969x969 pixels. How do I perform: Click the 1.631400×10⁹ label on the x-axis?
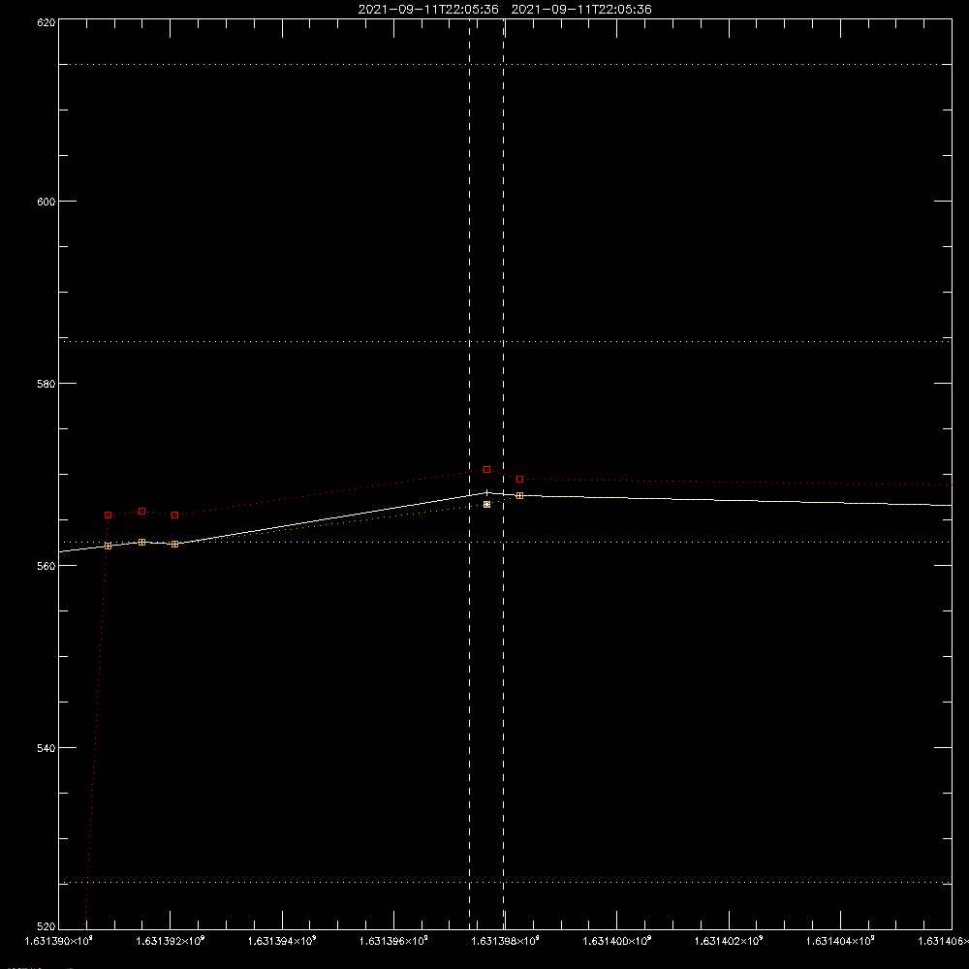617,941
